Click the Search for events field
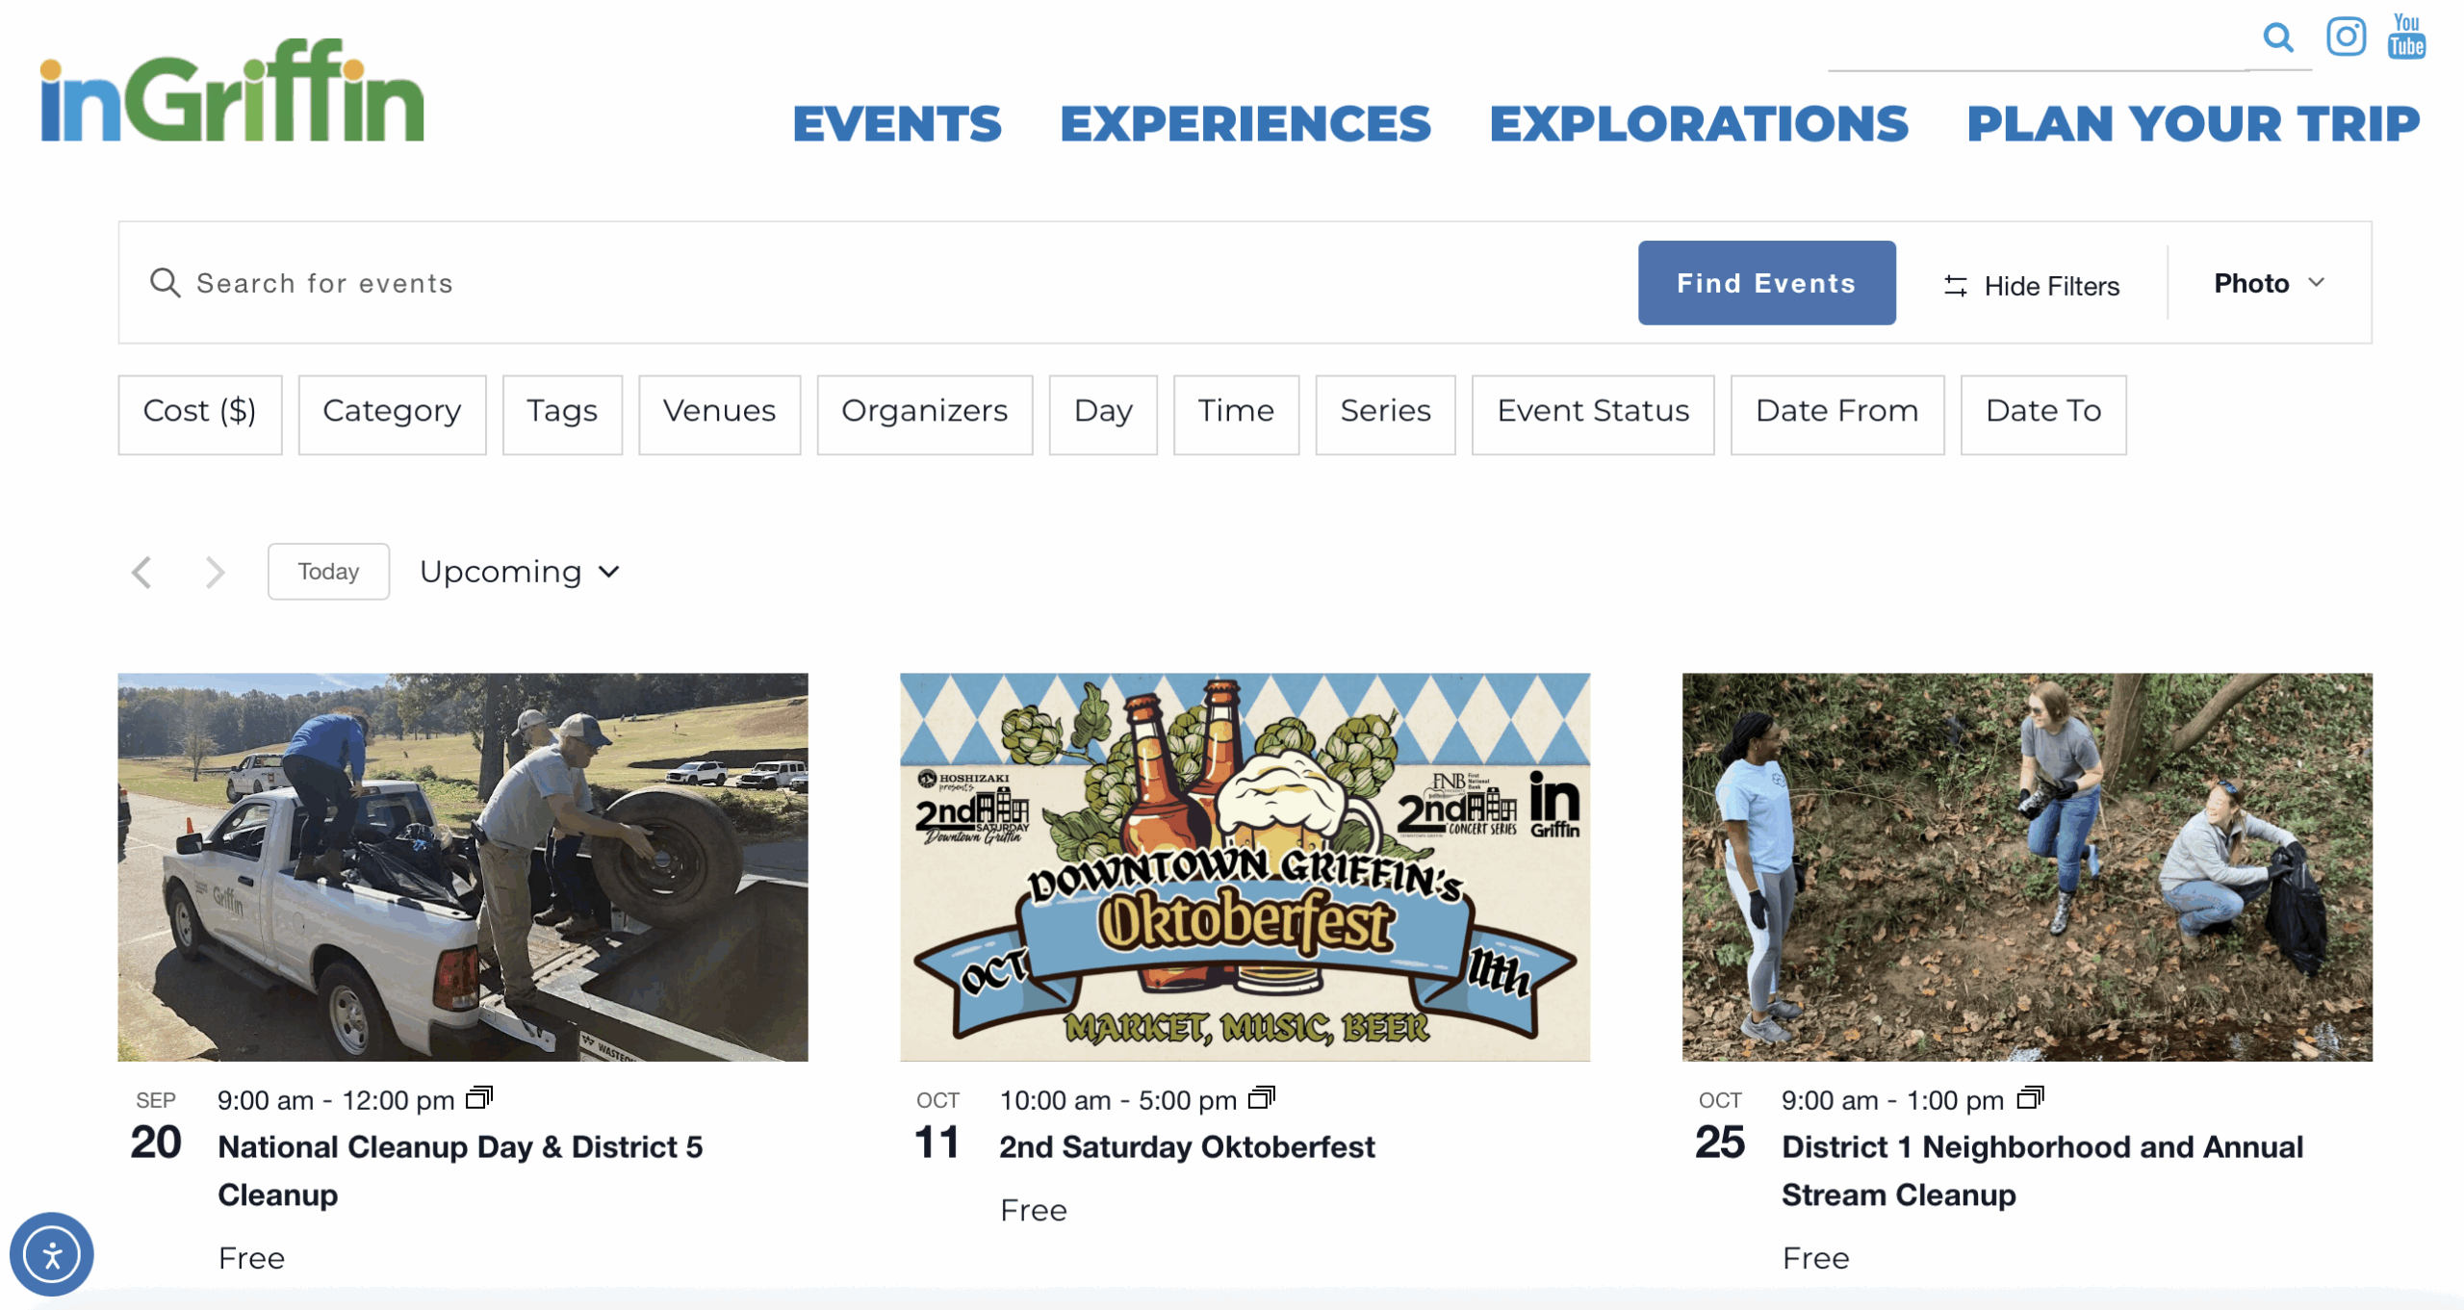 (866, 284)
